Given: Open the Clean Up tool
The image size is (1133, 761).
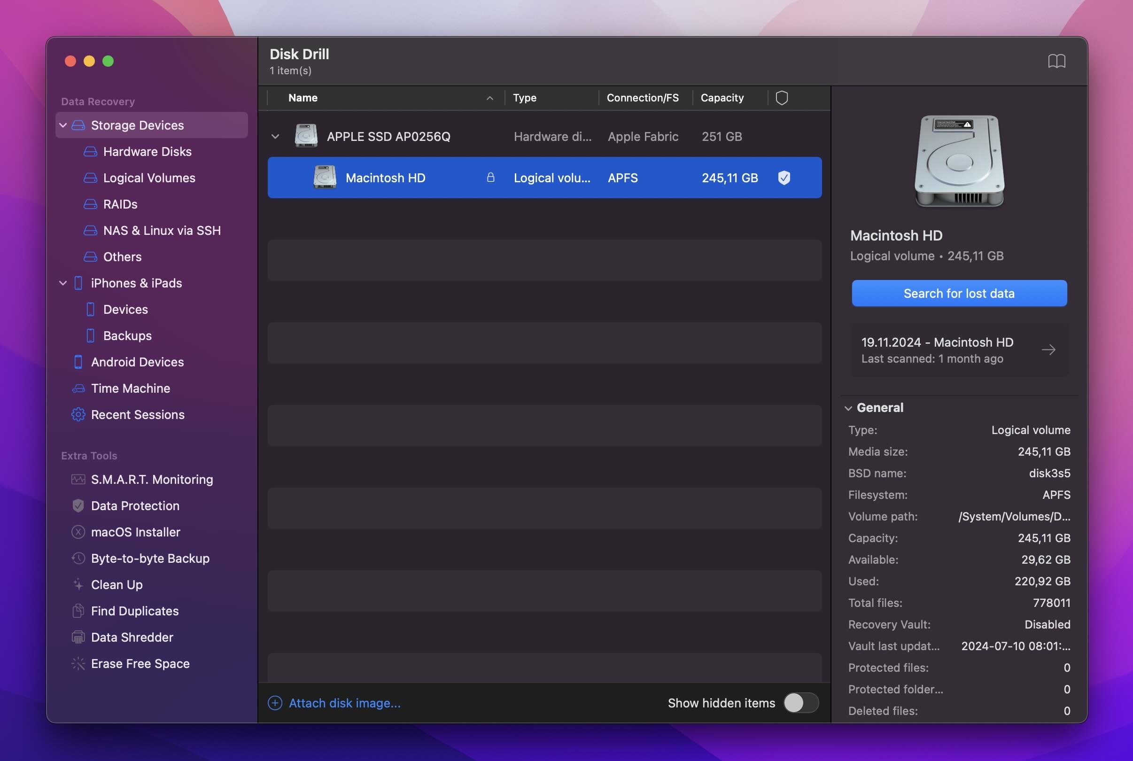Looking at the screenshot, I should 116,584.
